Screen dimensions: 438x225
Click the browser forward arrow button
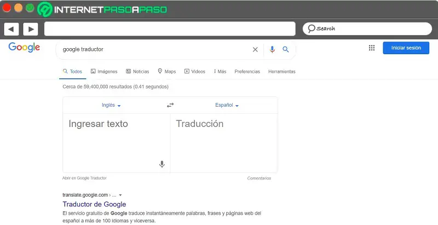pos(31,29)
